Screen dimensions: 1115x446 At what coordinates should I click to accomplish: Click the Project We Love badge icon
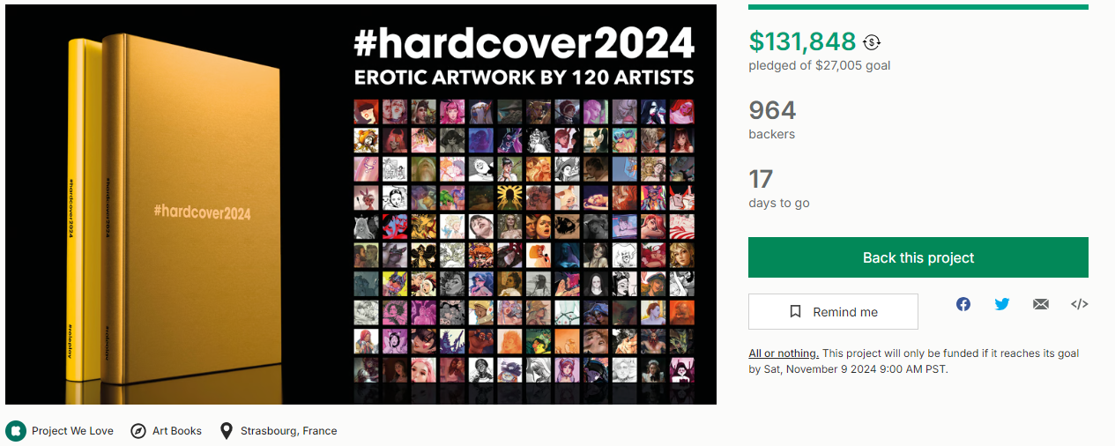tap(16, 431)
